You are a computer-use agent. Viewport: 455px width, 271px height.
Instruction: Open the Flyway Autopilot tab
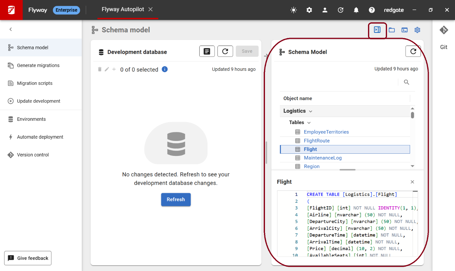click(x=123, y=10)
